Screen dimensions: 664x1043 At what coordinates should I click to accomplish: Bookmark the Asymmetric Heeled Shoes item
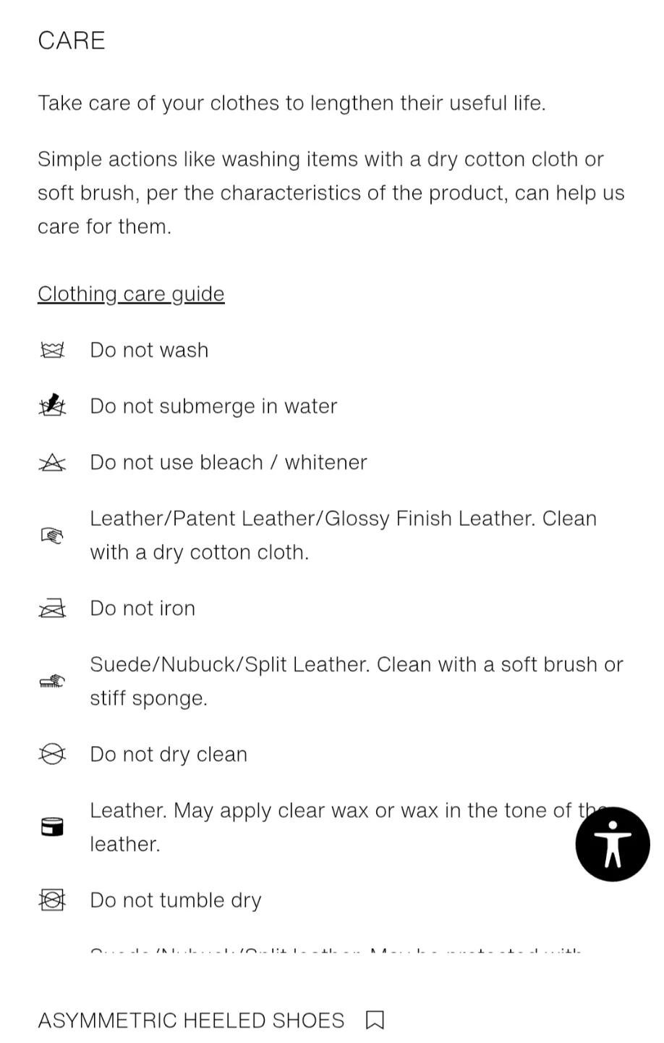coord(375,1021)
